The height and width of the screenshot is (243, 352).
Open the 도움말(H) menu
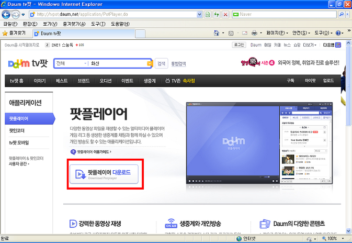coord(120,24)
